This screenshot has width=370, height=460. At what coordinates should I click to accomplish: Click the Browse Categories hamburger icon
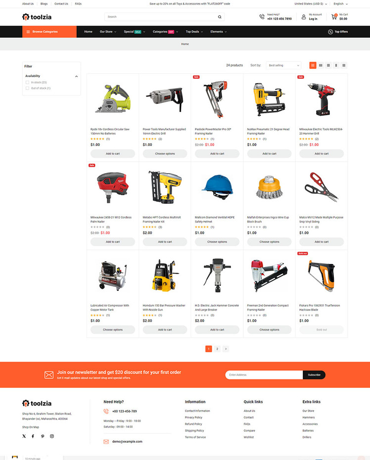coord(28,32)
